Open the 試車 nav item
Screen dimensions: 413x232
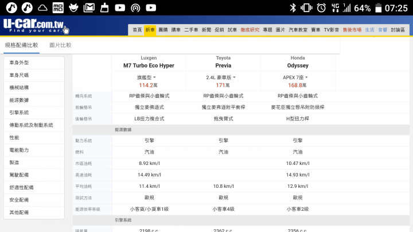click(x=232, y=30)
